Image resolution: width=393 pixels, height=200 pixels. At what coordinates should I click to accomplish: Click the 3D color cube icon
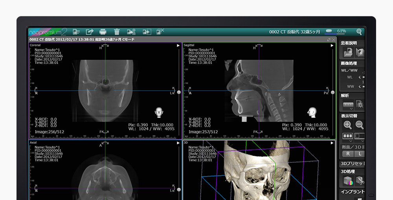coord(348,181)
